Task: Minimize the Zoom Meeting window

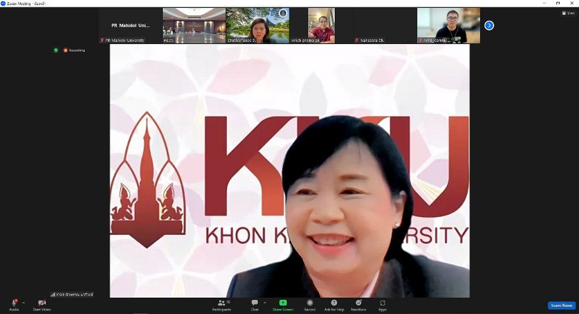Action: [x=545, y=3]
